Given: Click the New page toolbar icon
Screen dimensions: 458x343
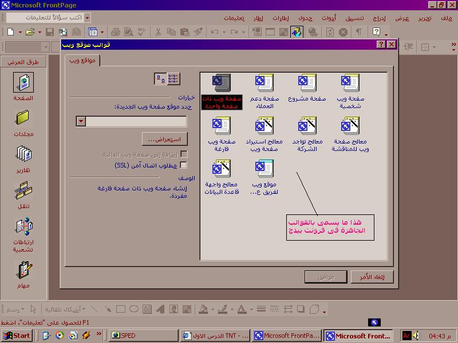Looking at the screenshot, I should (x=10, y=32).
